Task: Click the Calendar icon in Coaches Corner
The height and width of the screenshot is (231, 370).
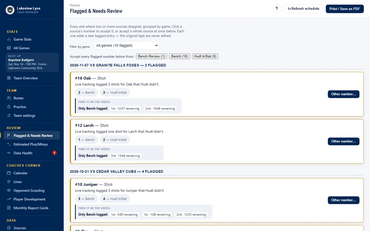Action: [9, 173]
